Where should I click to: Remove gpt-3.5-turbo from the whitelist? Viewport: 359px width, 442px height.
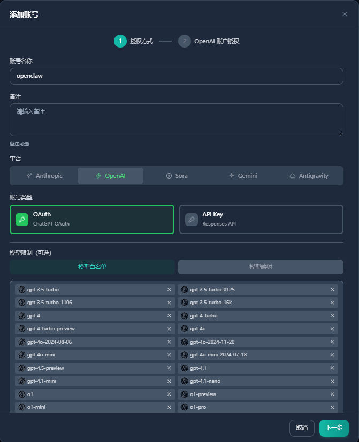coord(169,290)
